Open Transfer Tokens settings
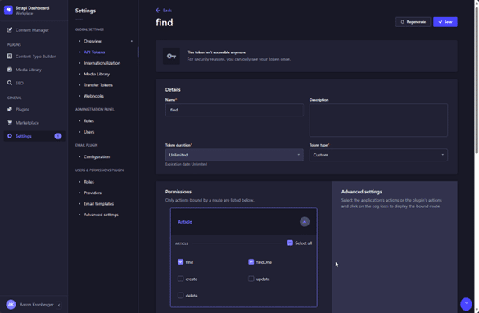The image size is (479, 313). 98,85
